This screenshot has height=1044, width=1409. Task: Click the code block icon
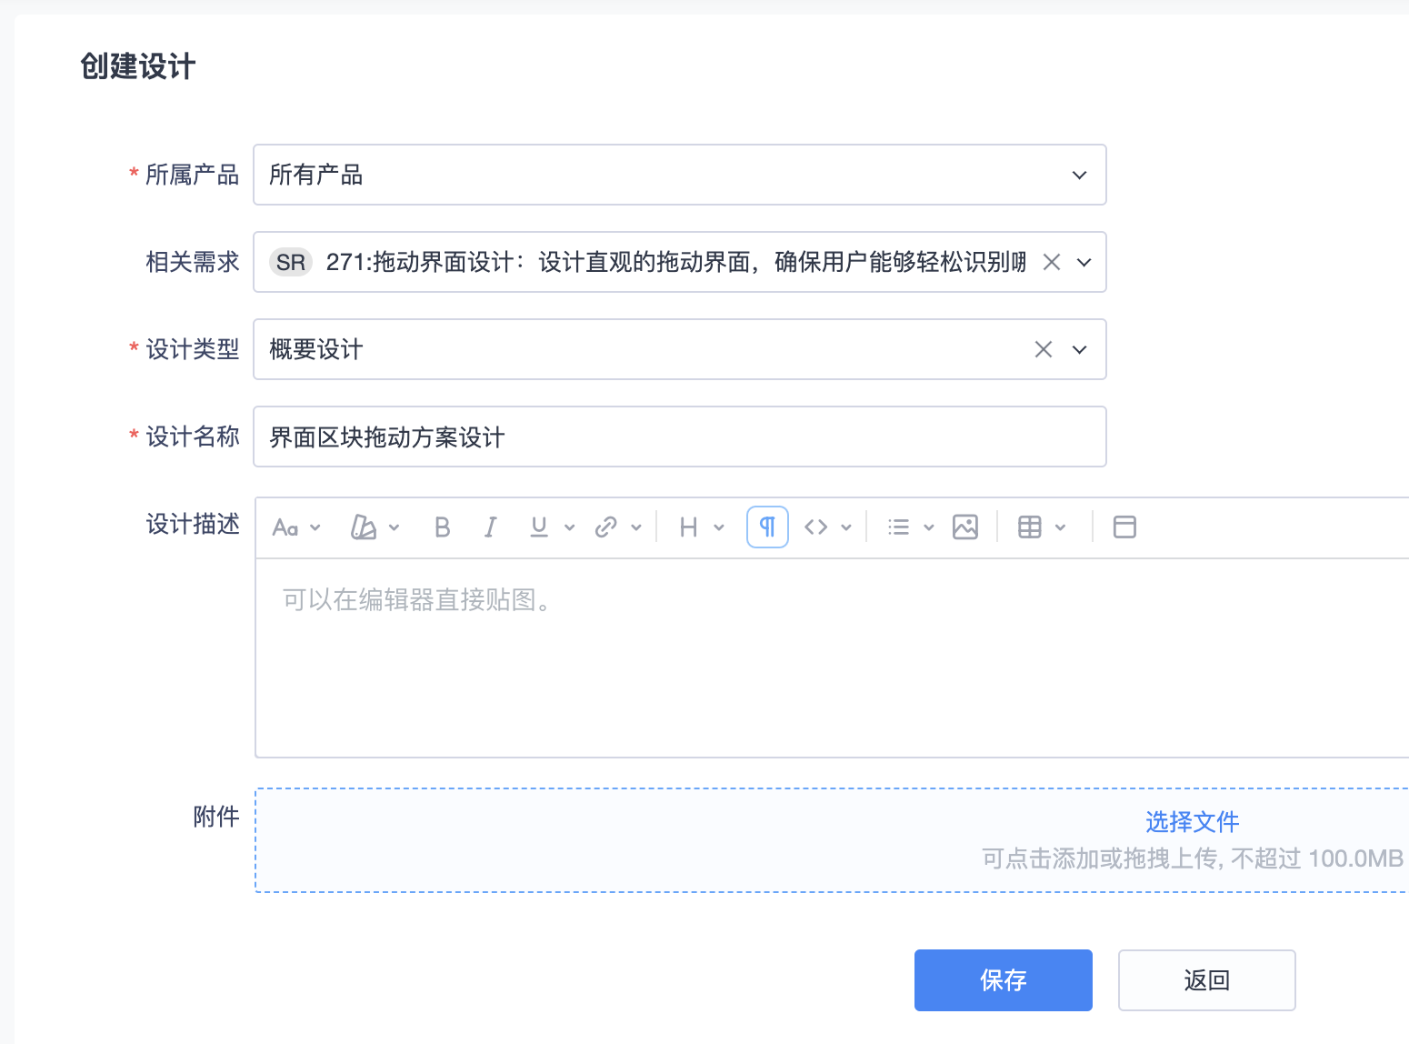click(816, 527)
